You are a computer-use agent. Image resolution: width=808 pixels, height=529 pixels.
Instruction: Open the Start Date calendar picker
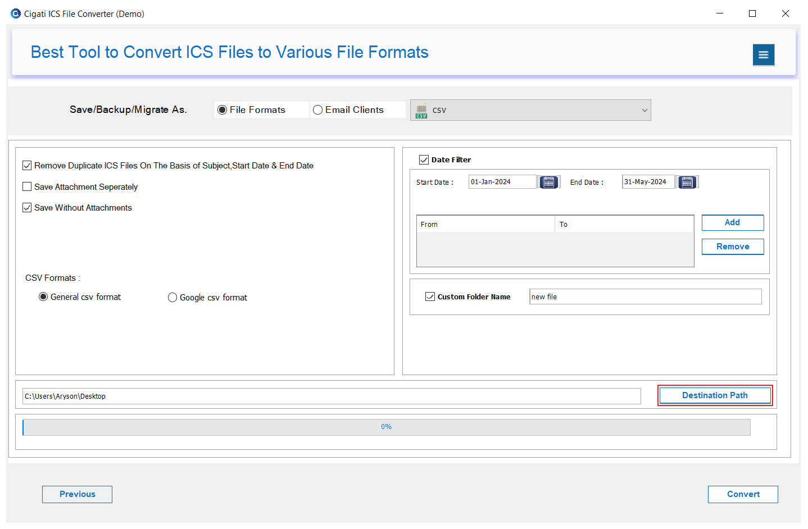548,182
